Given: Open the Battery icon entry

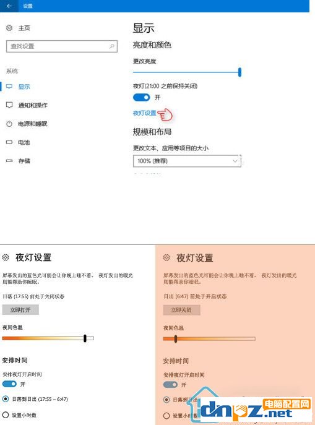Looking at the screenshot, I should [9, 142].
